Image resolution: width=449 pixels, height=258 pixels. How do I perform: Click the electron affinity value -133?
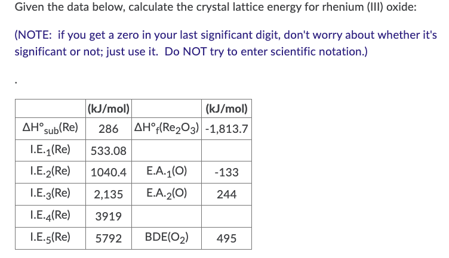pos(226,173)
